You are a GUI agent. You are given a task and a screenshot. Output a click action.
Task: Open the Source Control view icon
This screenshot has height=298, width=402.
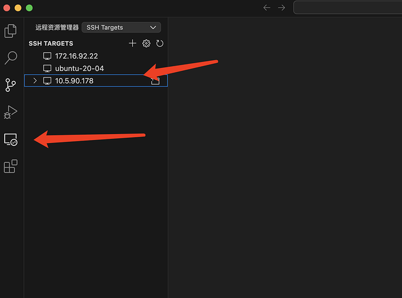[10, 85]
